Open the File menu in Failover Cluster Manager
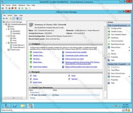Screen dimensions: 133x113 pyautogui.click(x=4, y=15)
